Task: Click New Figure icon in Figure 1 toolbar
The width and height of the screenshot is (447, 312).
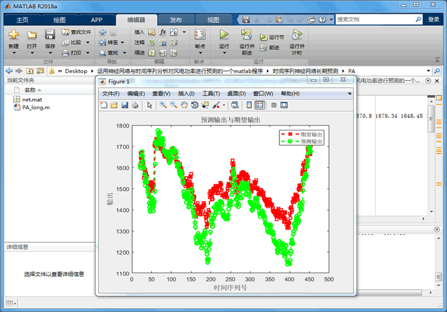Action: (104, 105)
